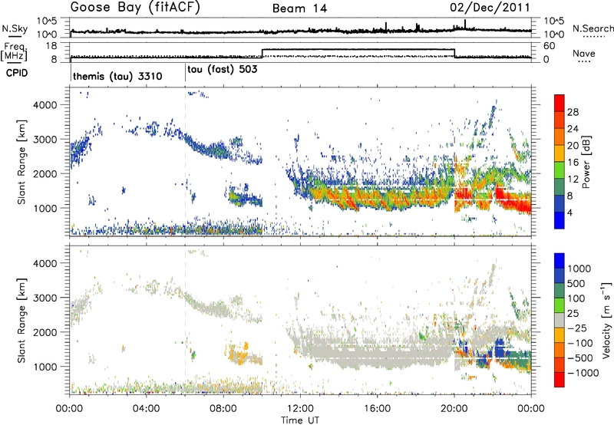Viewport: 614px width, 425px height.
Task: Click the "tau (fast) 503" CPID text
Action: coord(223,70)
